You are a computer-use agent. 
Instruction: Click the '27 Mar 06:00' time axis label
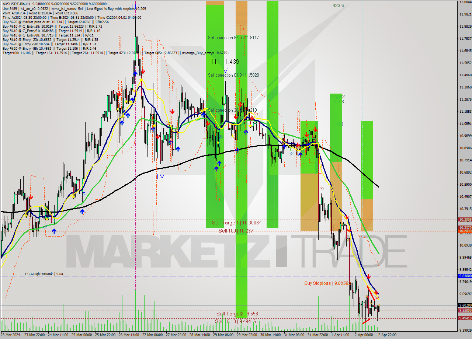point(153,335)
